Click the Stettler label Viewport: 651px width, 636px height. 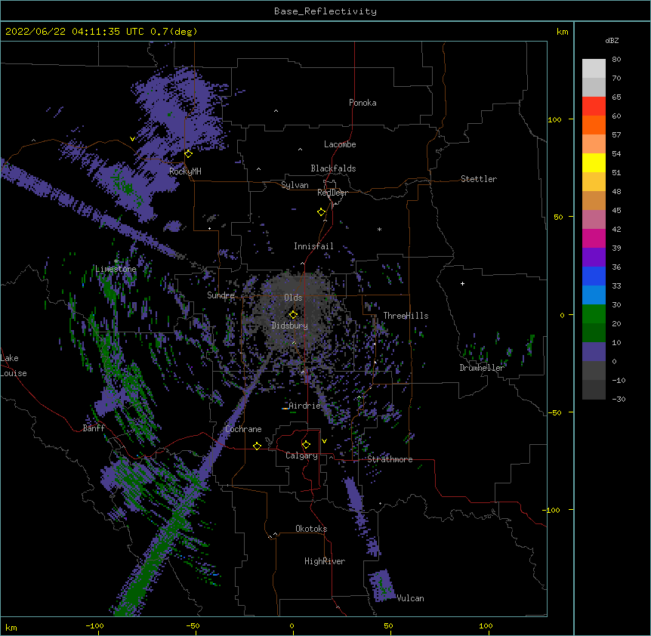click(x=479, y=179)
